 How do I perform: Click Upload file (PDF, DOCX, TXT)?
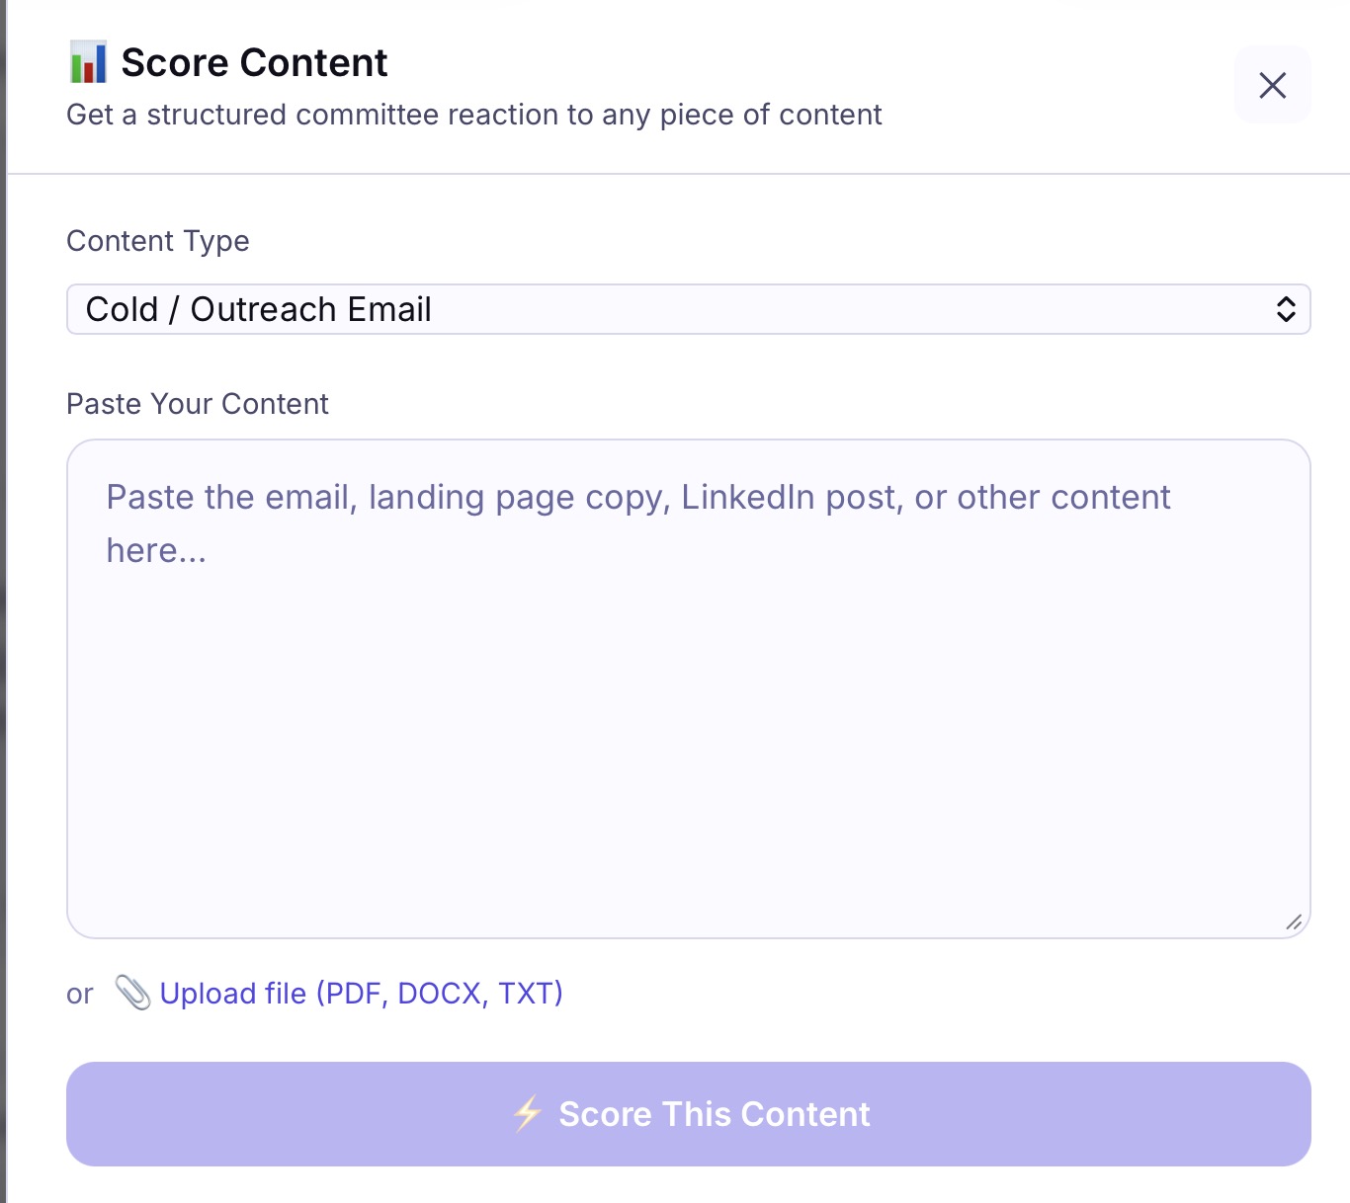pos(362,993)
